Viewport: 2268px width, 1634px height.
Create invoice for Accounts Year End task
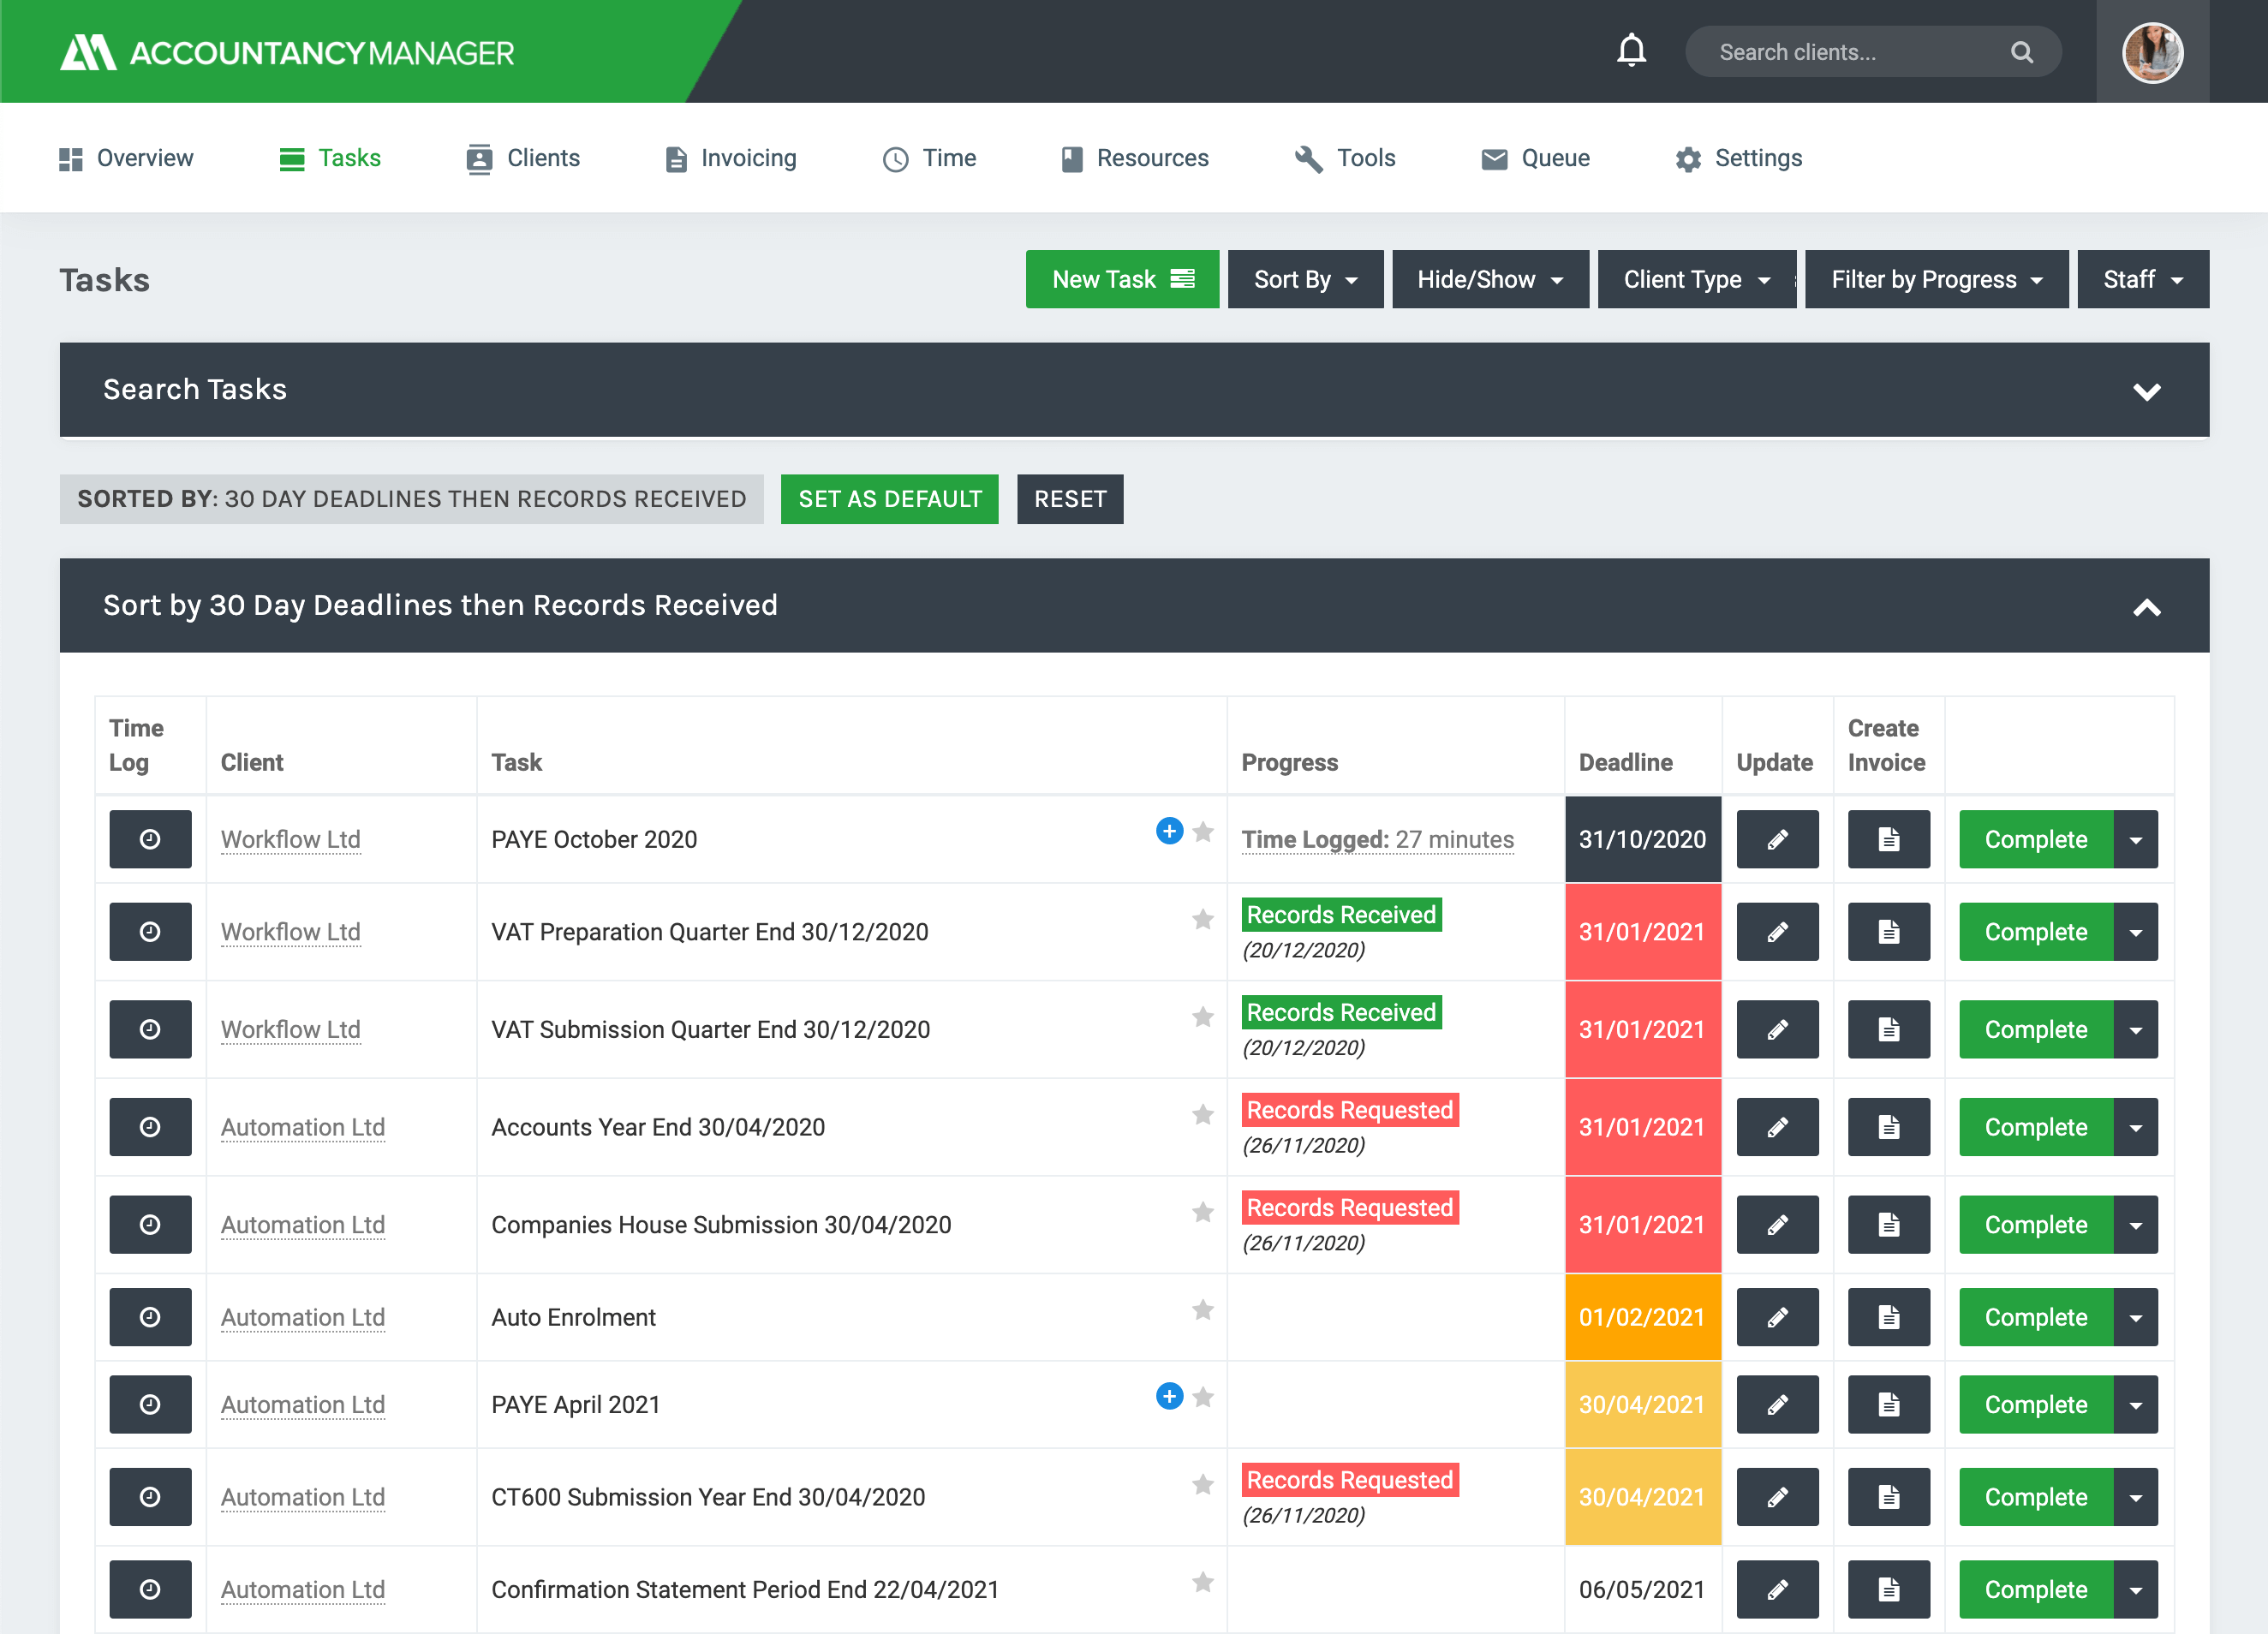(1888, 1127)
